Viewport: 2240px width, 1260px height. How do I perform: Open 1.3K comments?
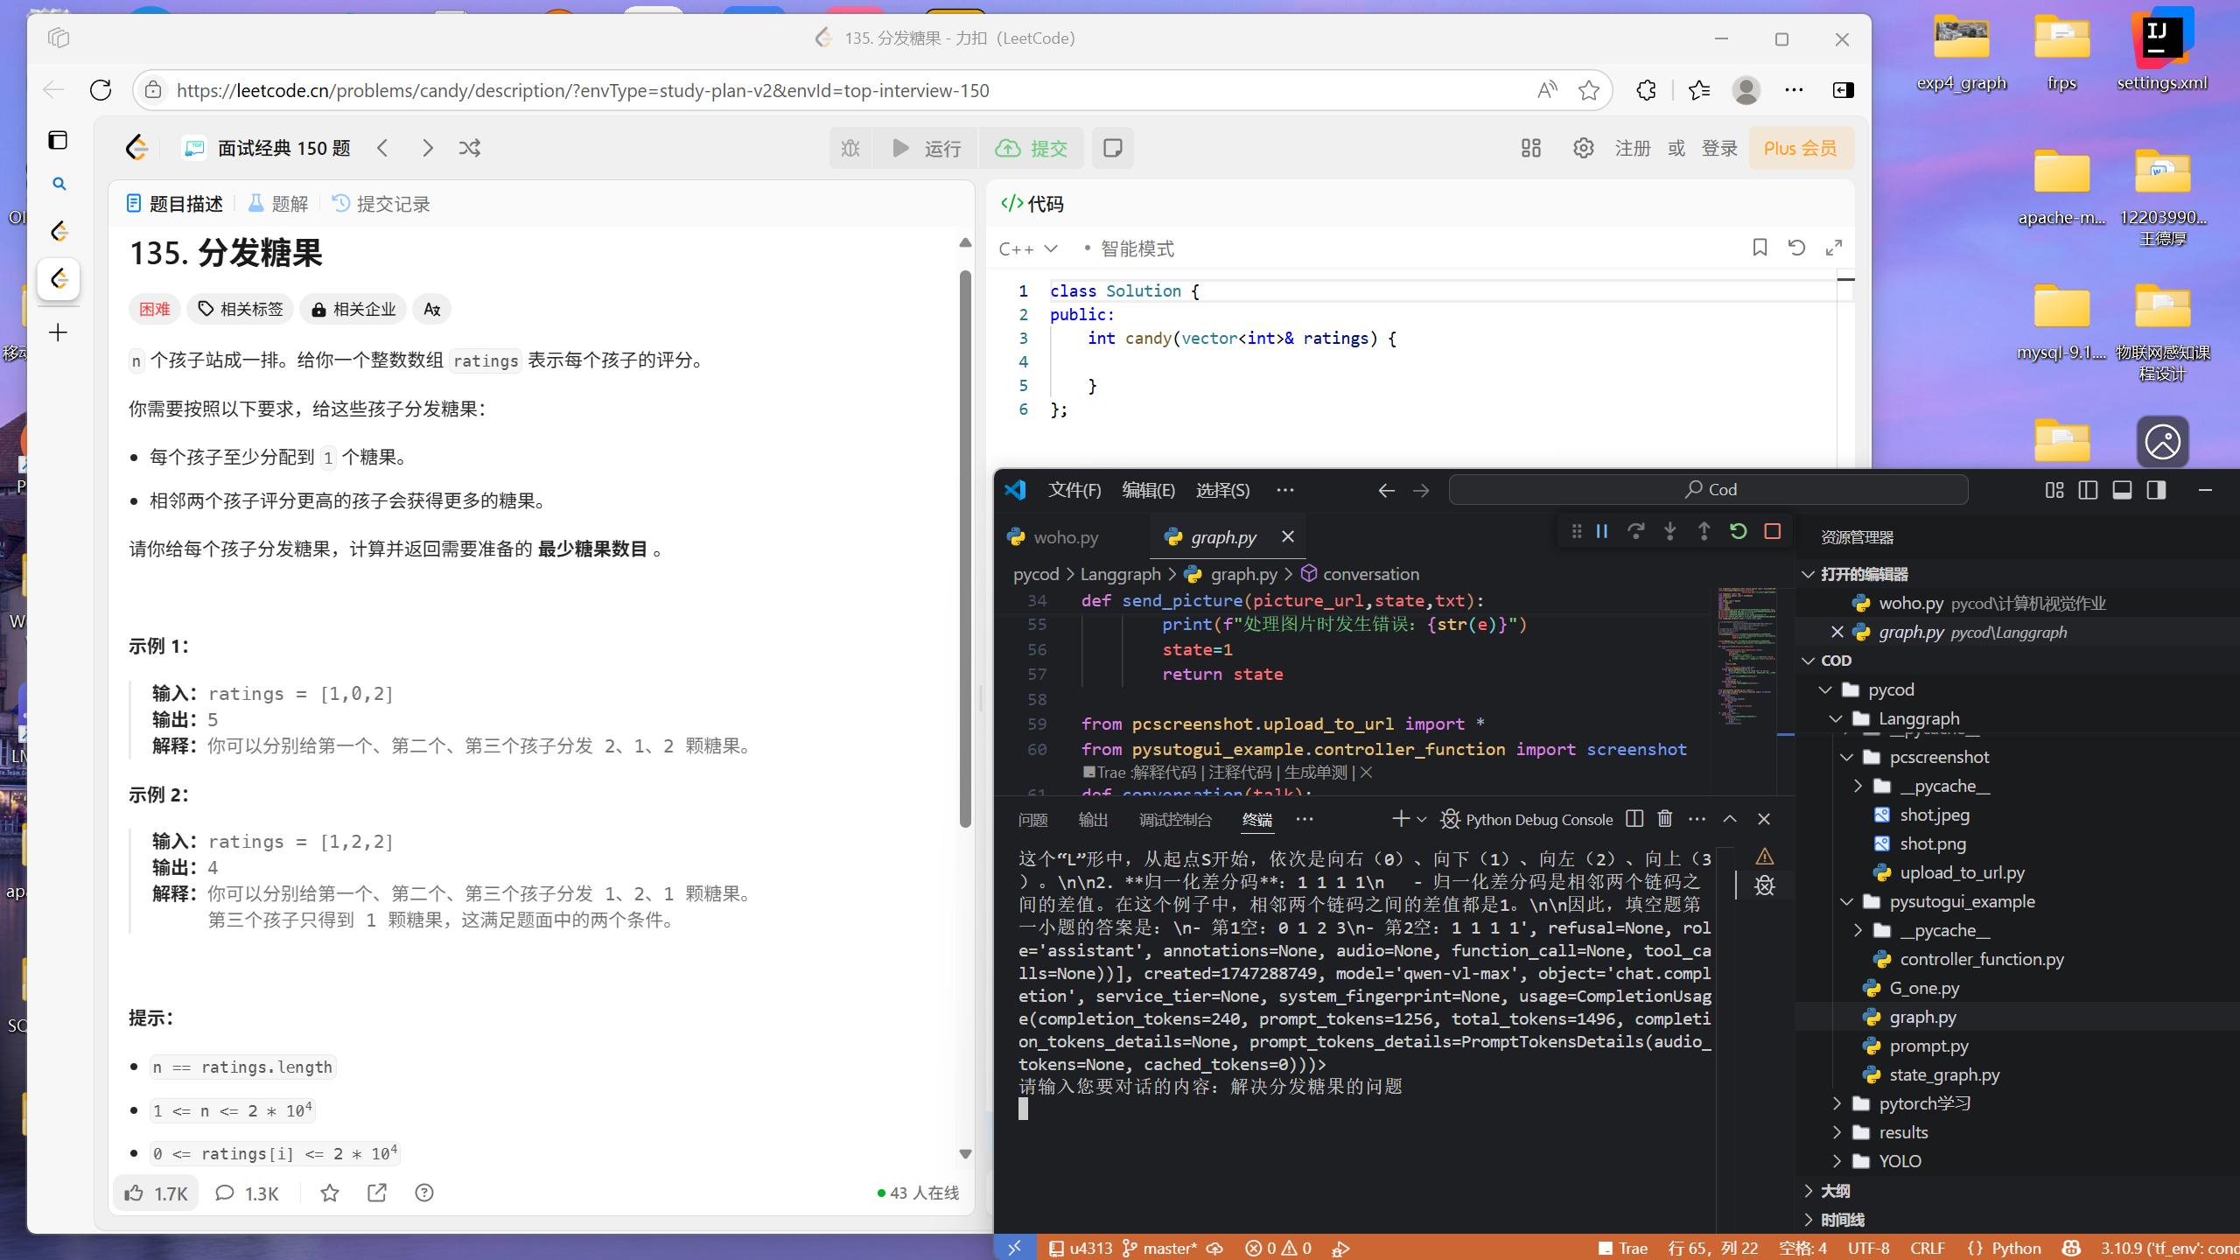[x=248, y=1193]
